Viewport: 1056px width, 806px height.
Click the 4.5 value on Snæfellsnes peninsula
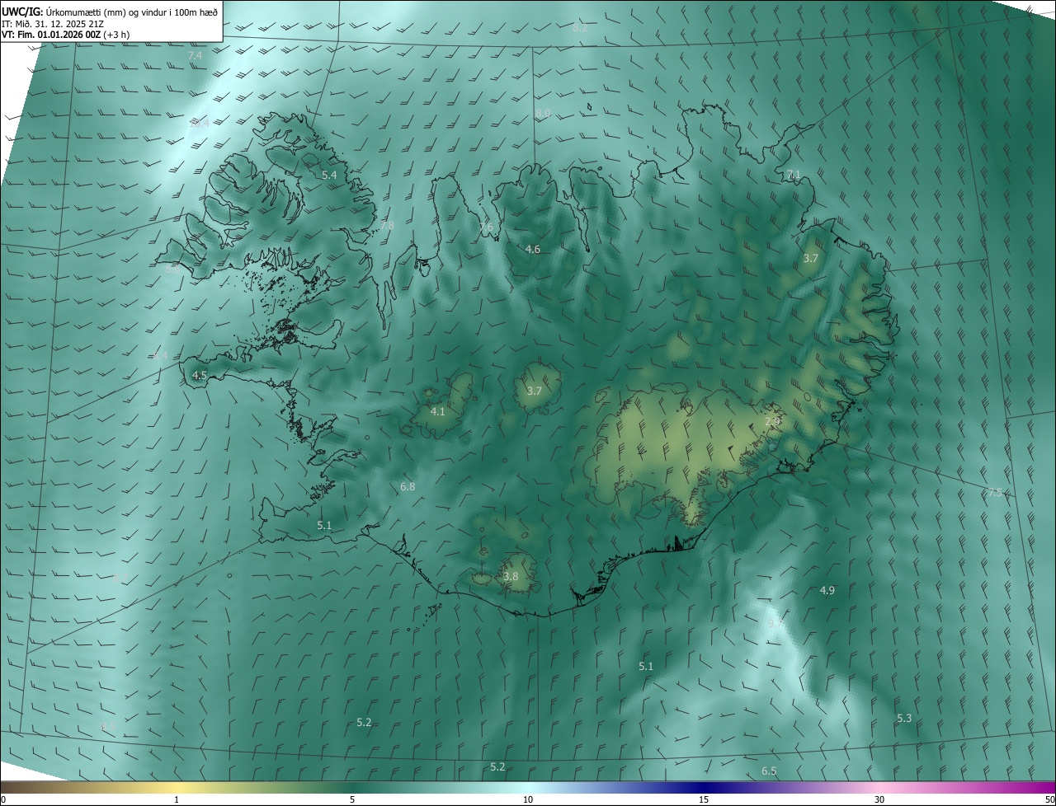click(x=199, y=375)
